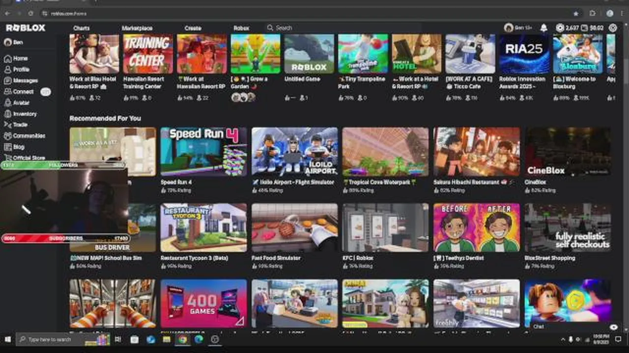
Task: Open the settings gear in the Roblox header
Action: click(613, 28)
